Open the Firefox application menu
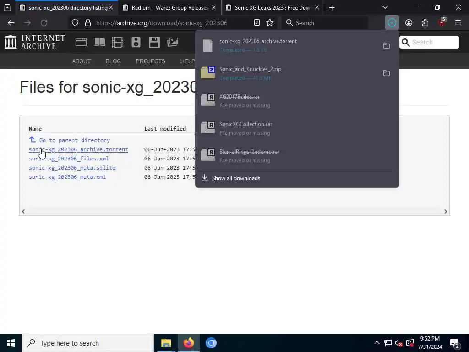The height and width of the screenshot is (352, 469). 458,23
